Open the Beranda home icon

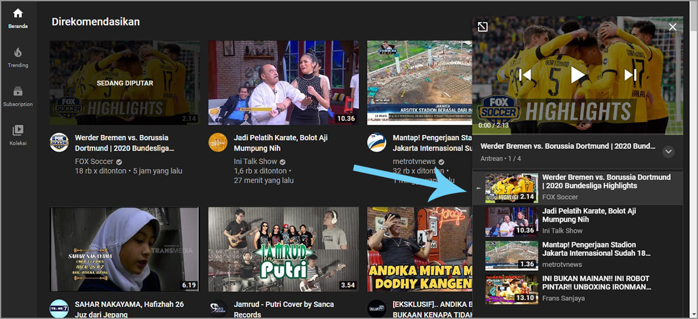[x=18, y=14]
